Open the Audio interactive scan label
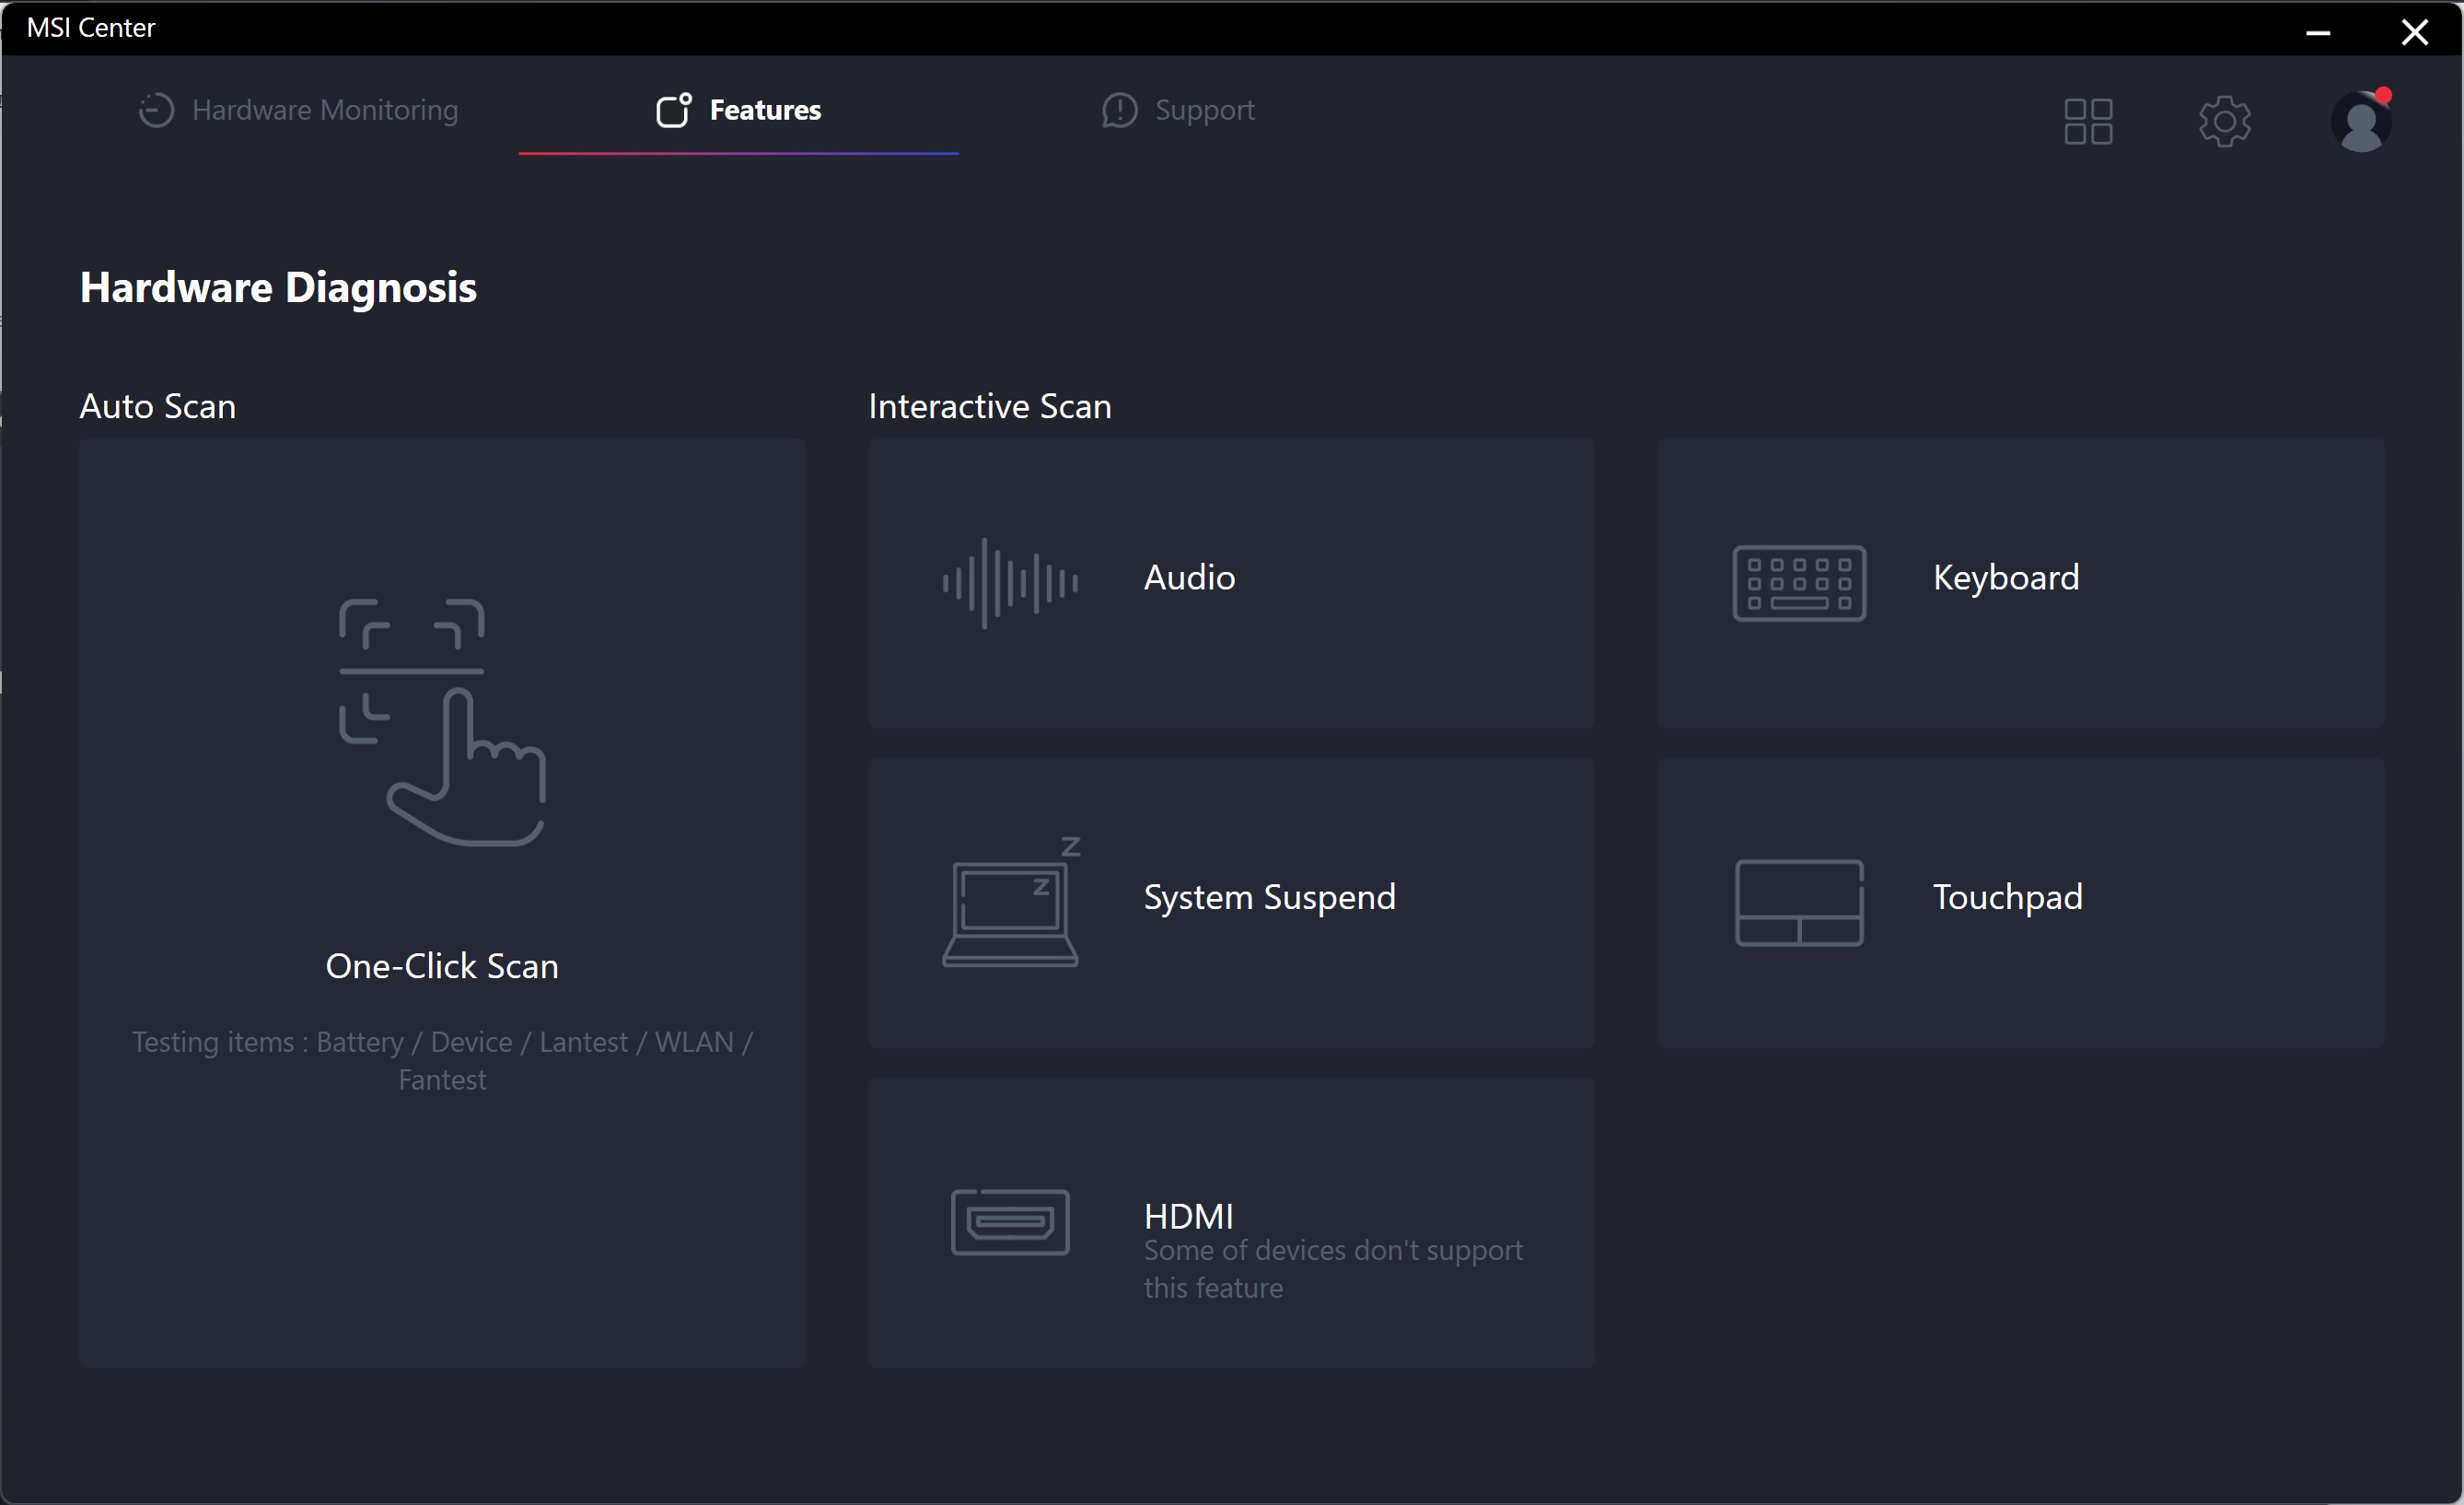 [1189, 578]
